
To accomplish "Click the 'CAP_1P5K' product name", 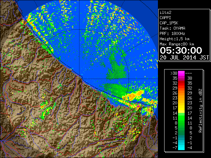I will click(169, 23).
